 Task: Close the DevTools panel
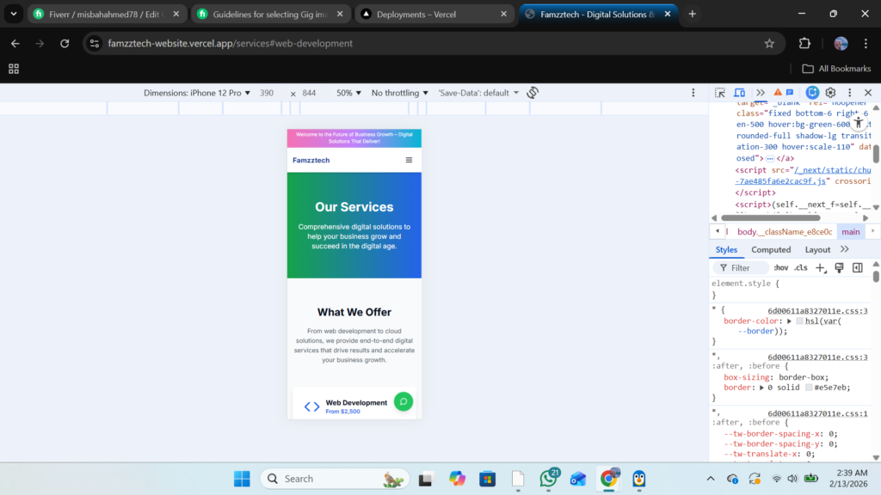[x=868, y=93]
